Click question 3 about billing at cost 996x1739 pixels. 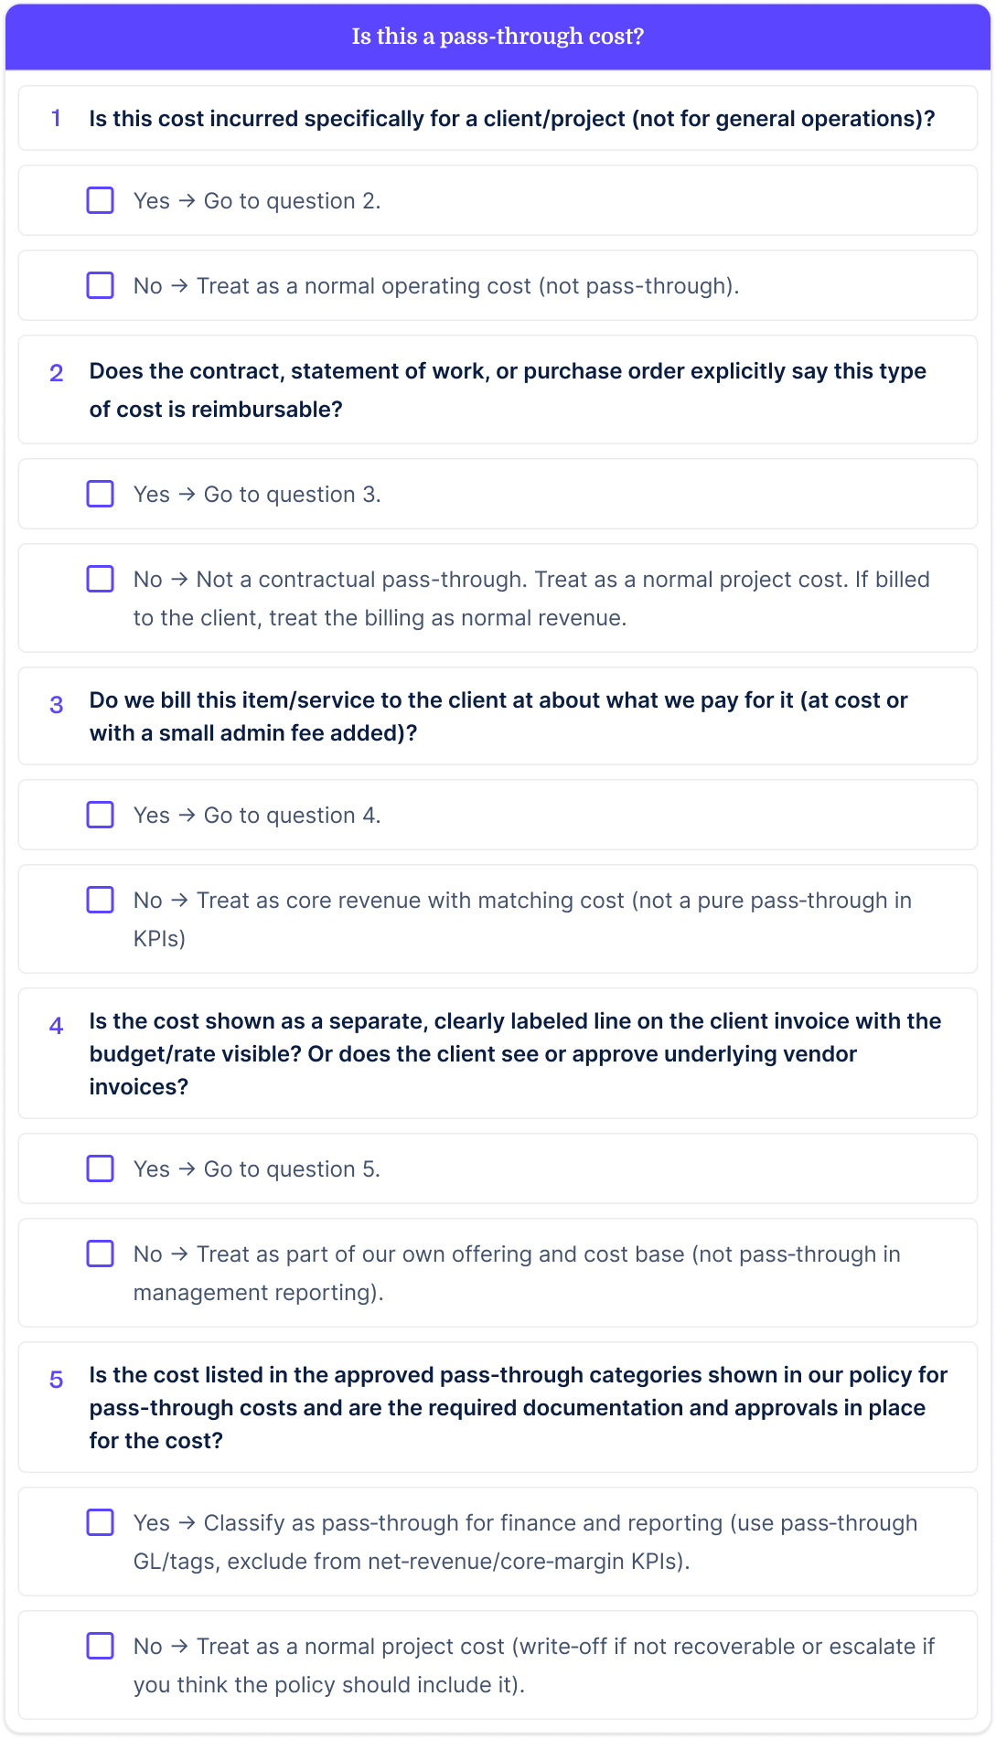pyautogui.click(x=498, y=716)
